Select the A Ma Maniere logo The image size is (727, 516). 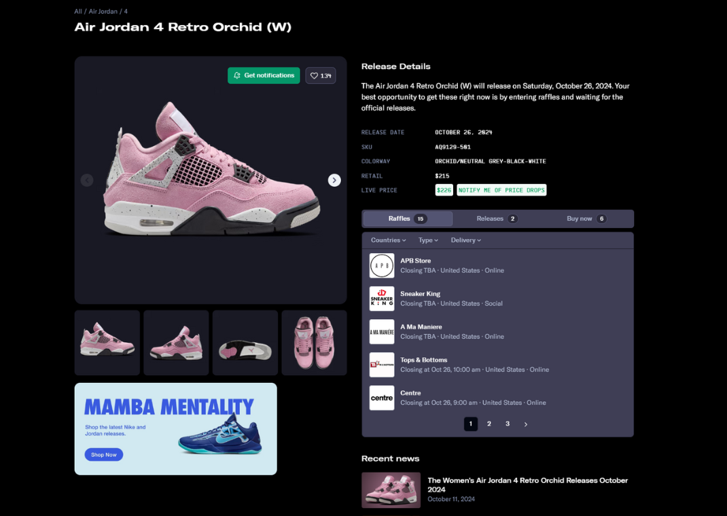point(382,331)
